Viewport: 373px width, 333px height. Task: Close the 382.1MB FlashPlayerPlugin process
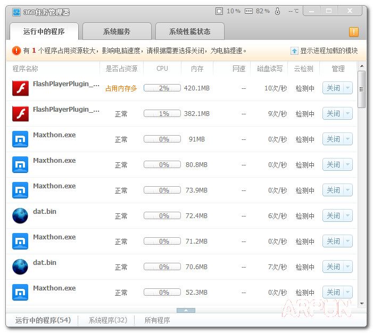(x=333, y=114)
